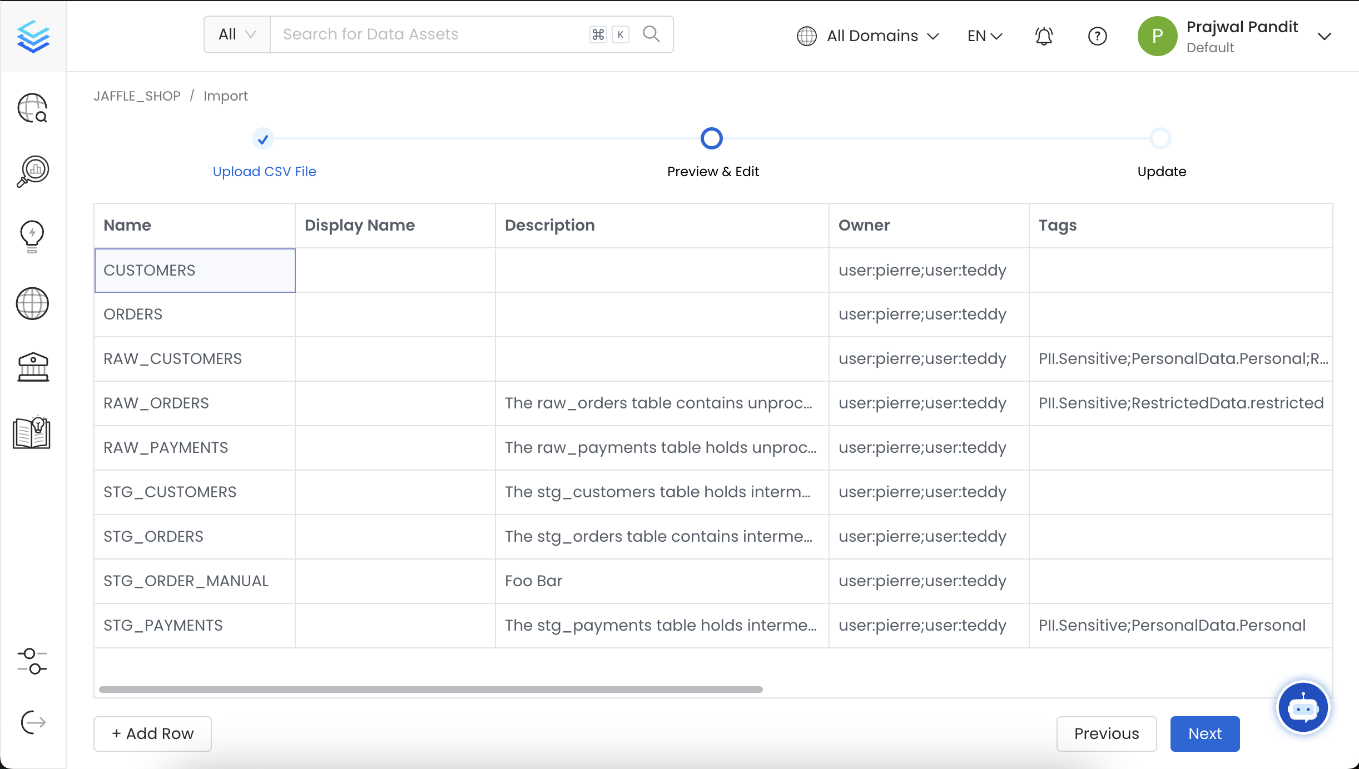Navigate to JAFFLE_SHOP breadcrumb link

[137, 96]
